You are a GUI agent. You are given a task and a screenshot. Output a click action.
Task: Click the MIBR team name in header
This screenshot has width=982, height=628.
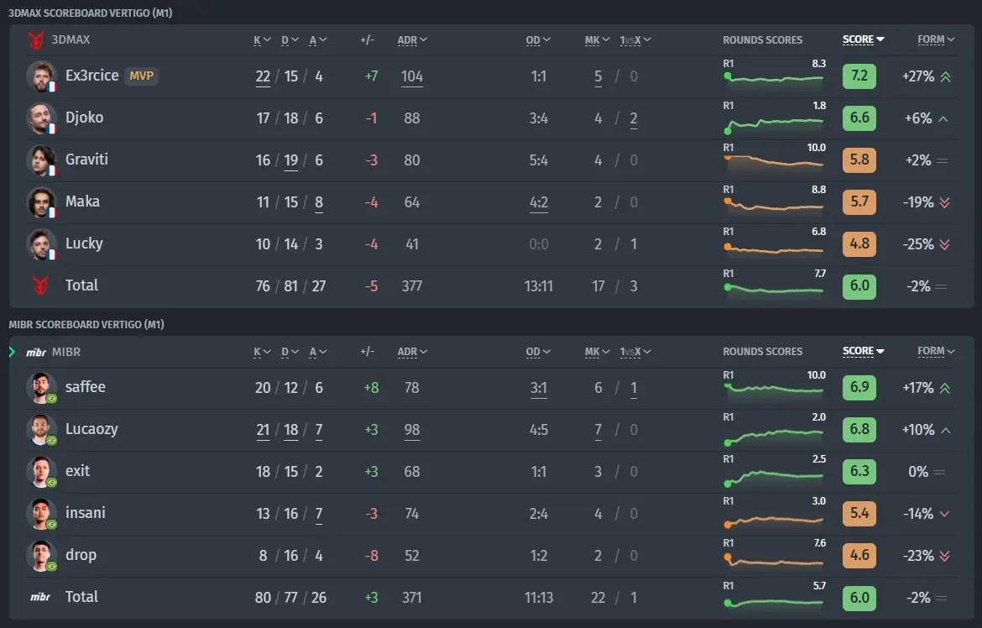[x=66, y=353]
